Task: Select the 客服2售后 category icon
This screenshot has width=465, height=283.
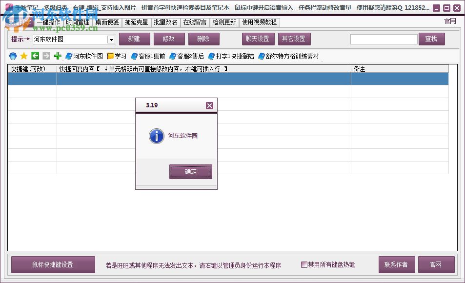Action: point(172,56)
